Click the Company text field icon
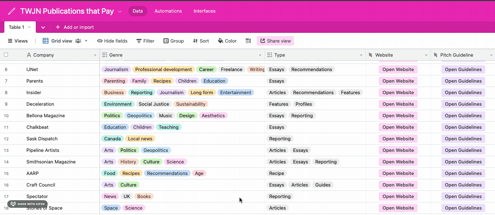Viewport: 495px width, 215px height. (29, 55)
